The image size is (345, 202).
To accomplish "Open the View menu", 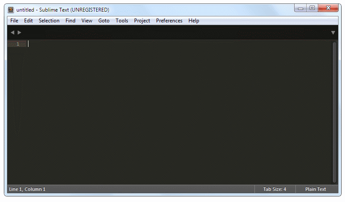I will pos(87,21).
